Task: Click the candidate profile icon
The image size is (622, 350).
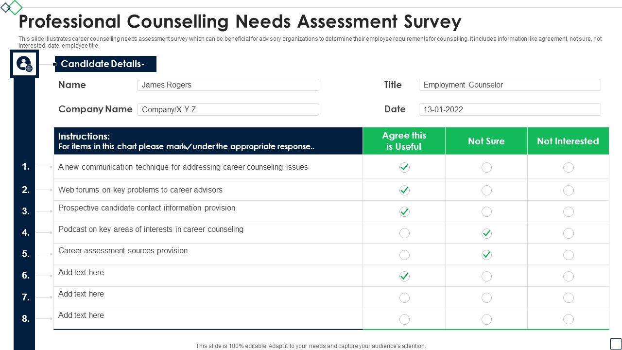Action: coord(24,64)
